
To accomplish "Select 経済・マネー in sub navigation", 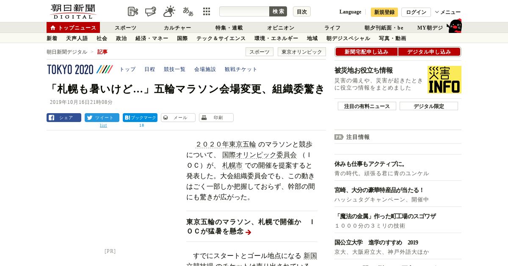I will pyautogui.click(x=152, y=38).
